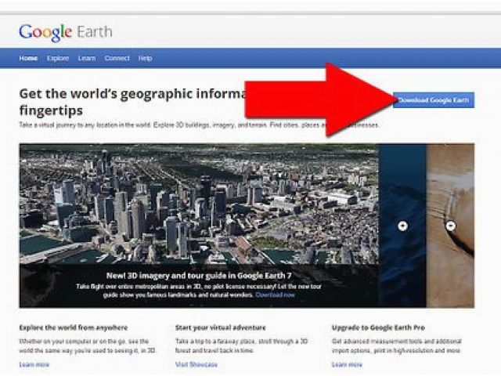This screenshot has height=376, width=501.
Task: Select the Connect navigation tab
Action: [117, 58]
